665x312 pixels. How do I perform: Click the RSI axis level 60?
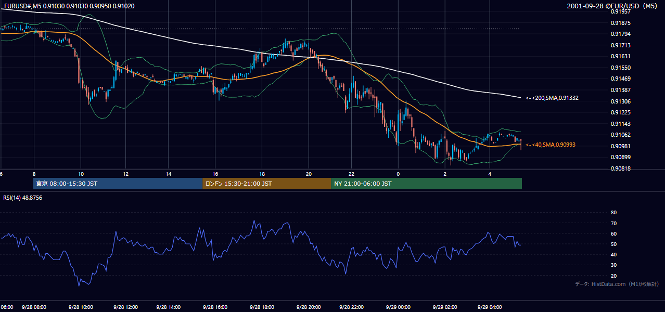[613, 233]
